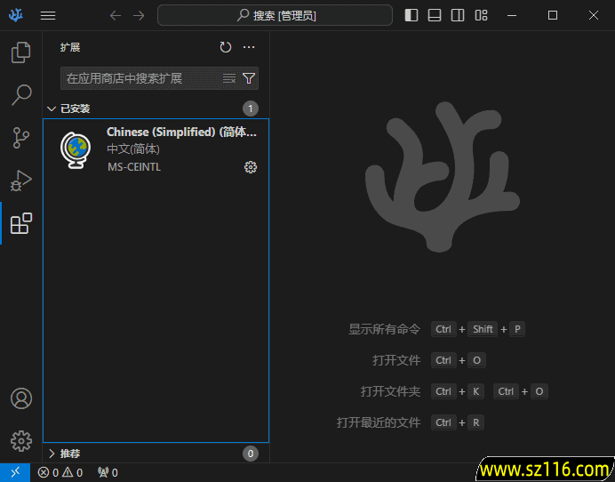615x482 pixels.
Task: Clear the extensions search results
Action: [x=229, y=78]
